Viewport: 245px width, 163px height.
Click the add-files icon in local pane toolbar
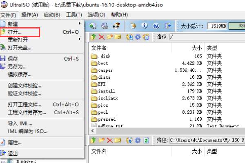point(129,140)
